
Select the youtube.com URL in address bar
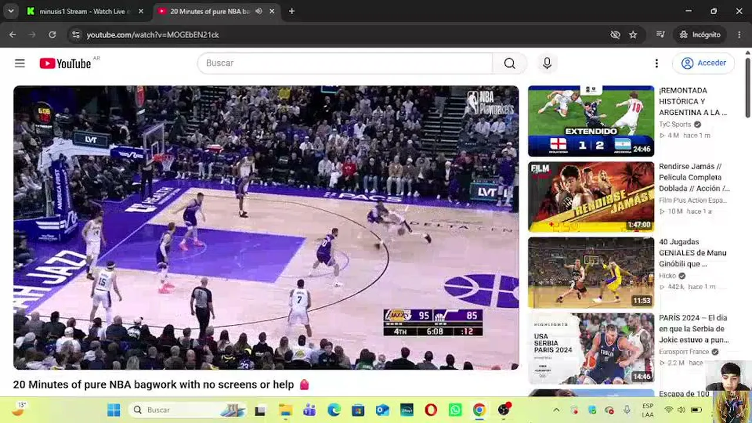(x=153, y=35)
